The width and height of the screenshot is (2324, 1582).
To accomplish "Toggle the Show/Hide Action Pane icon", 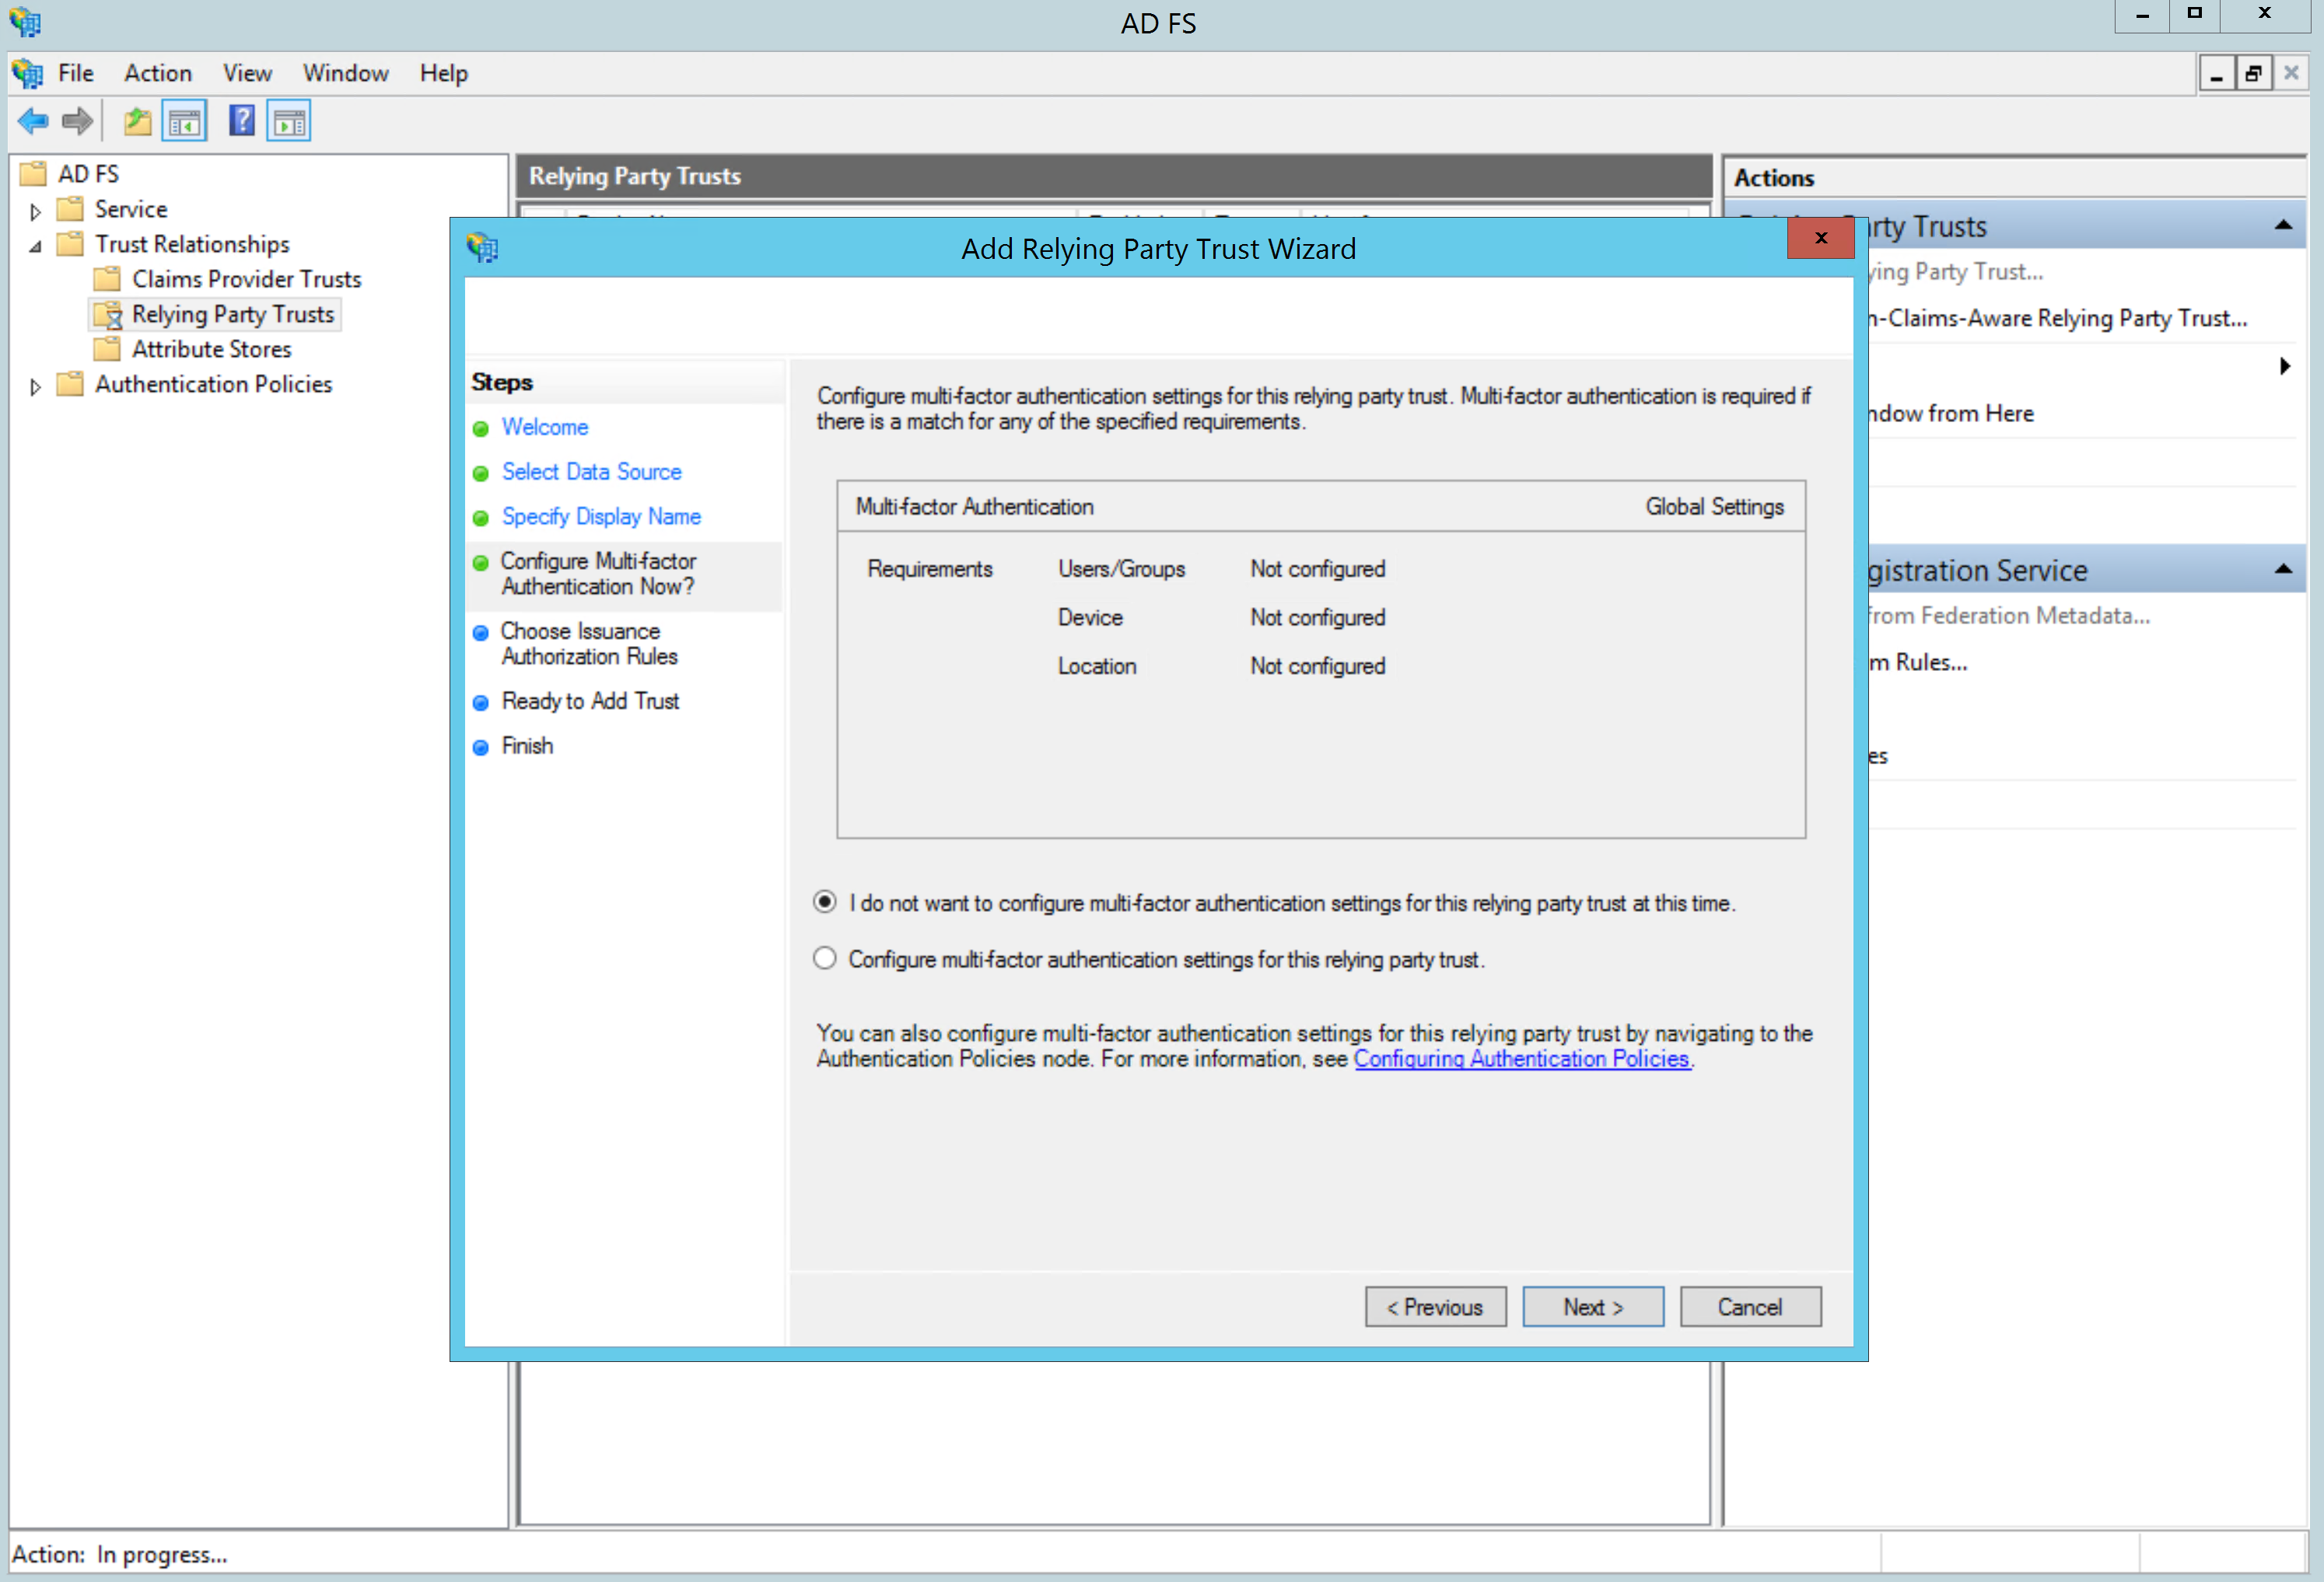I will [x=289, y=122].
